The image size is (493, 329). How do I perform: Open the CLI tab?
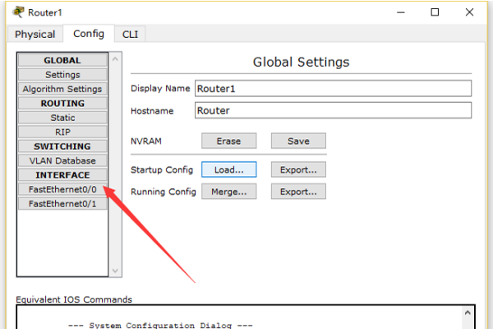130,35
